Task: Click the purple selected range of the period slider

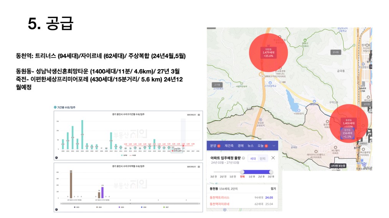Action: pyautogui.click(x=257, y=172)
